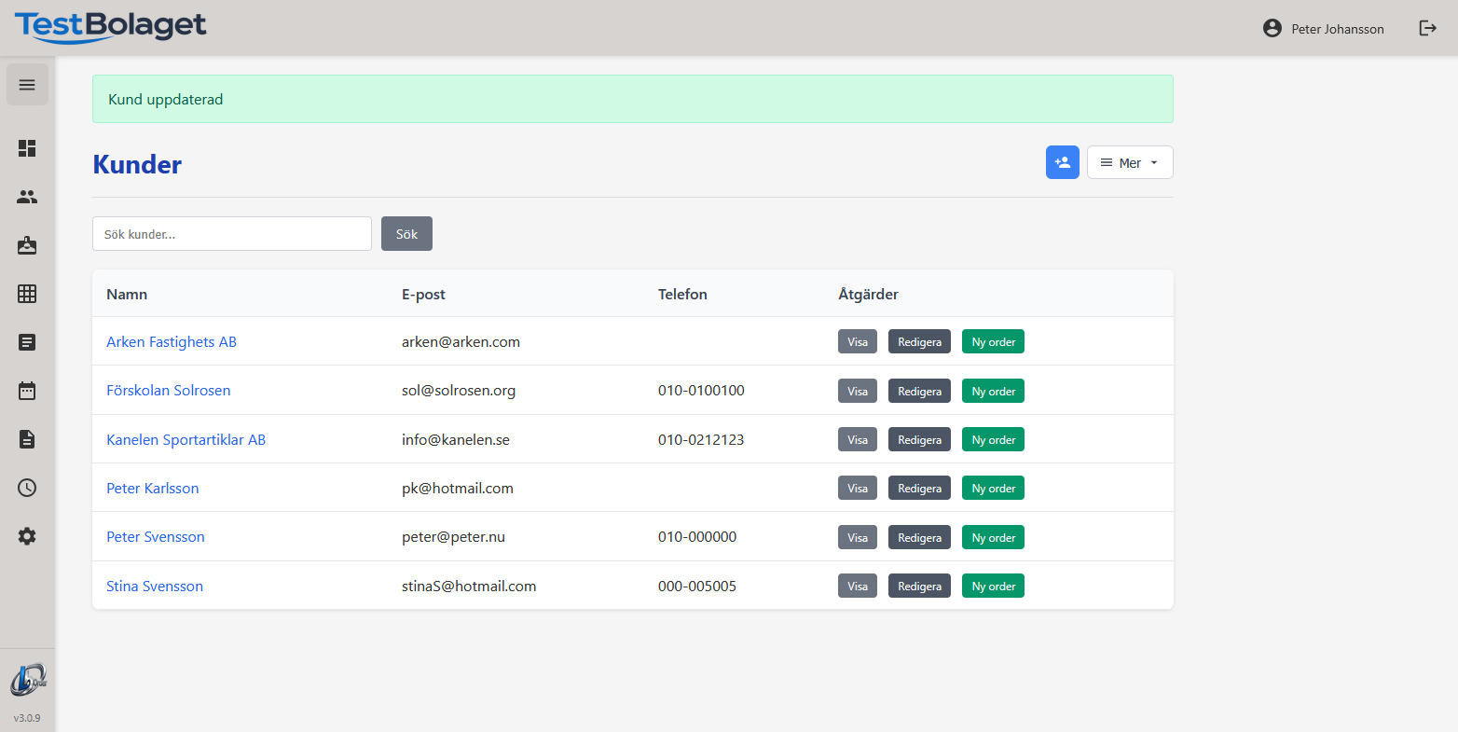Click the Sök search button
Viewport: 1458px width, 732px height.
click(x=406, y=234)
